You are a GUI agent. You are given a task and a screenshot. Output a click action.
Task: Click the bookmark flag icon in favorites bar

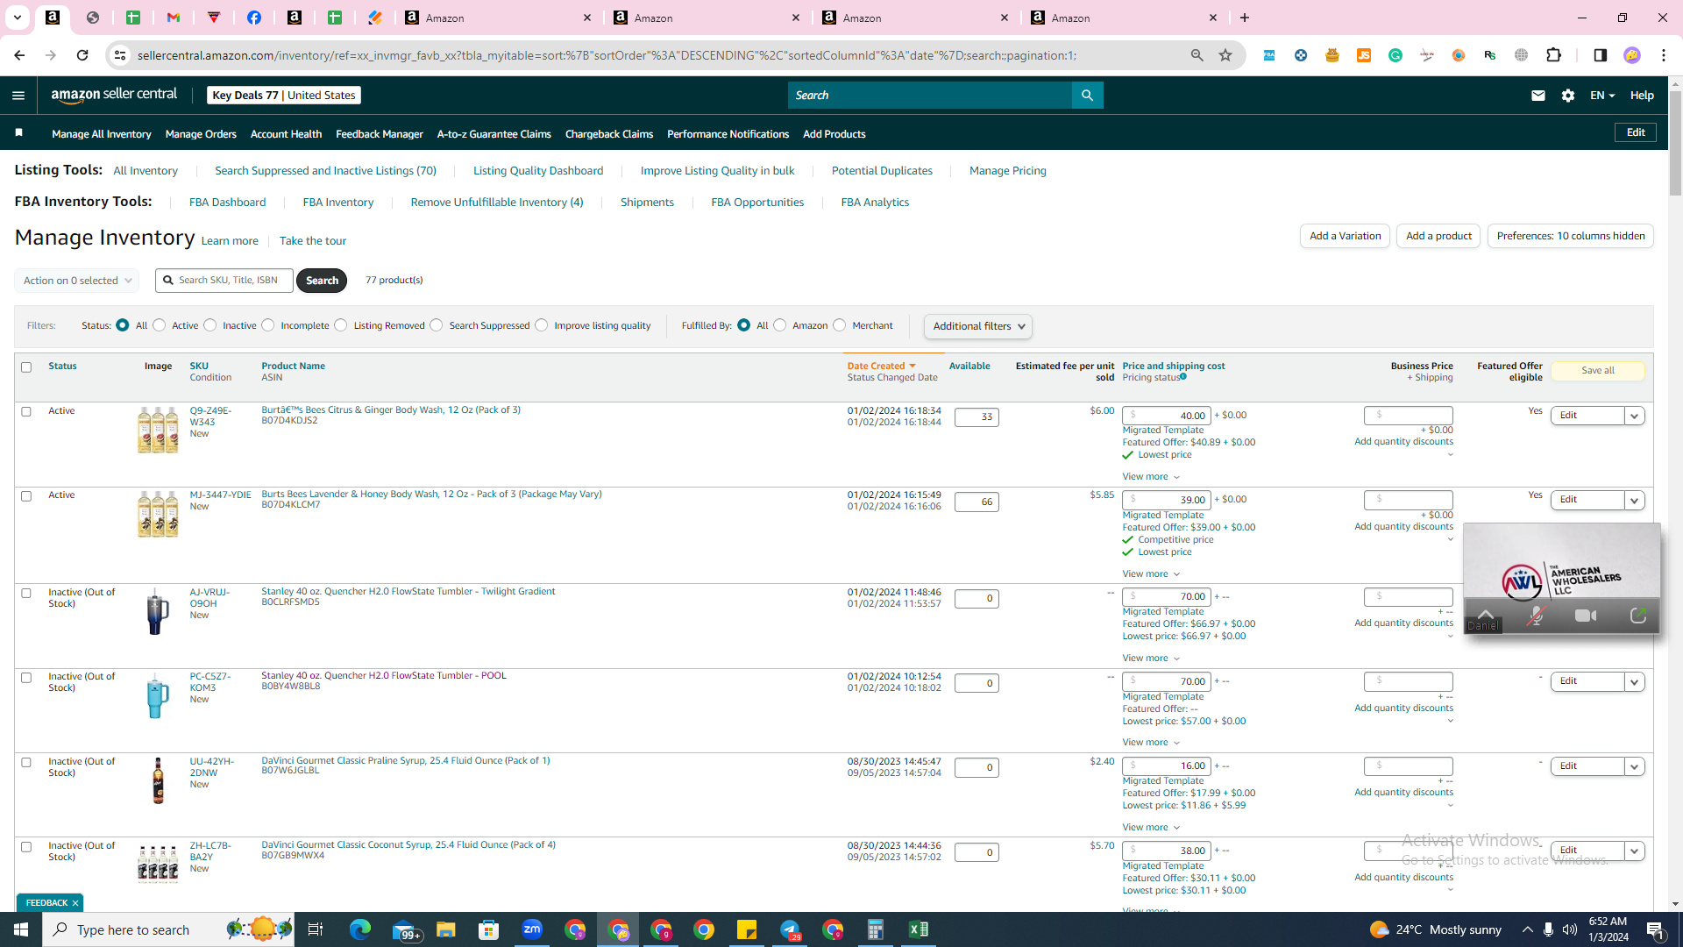[x=19, y=133]
